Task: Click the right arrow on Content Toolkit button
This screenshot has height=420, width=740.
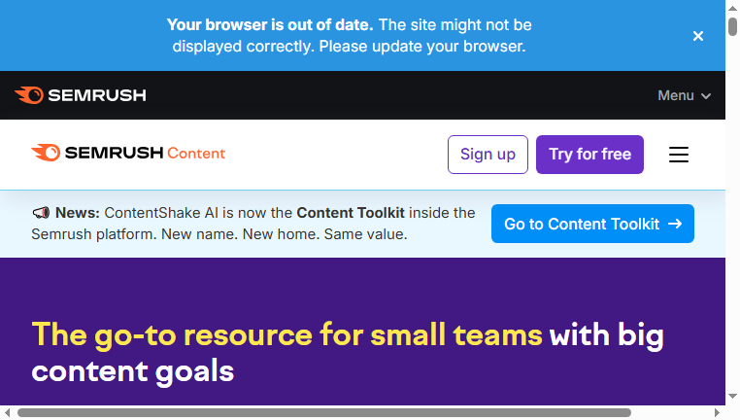Action: tap(675, 224)
